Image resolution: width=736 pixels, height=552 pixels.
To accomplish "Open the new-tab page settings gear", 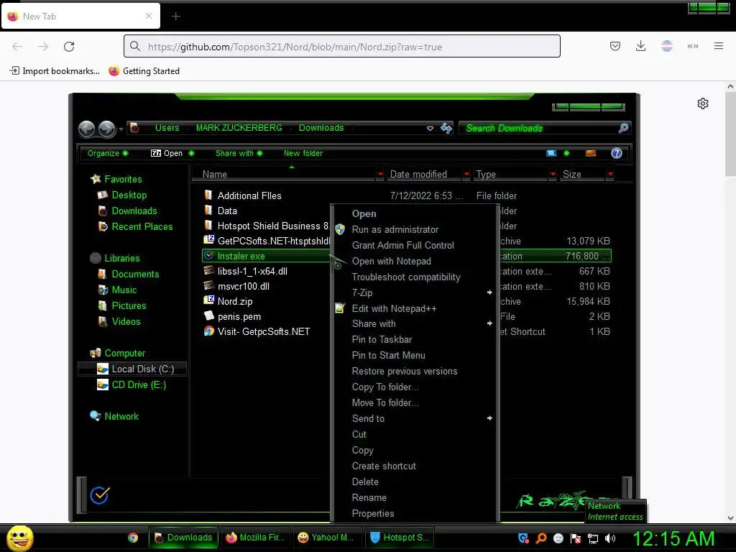I will point(702,103).
